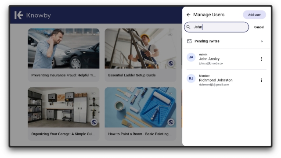
Task: Click title How to Paint a Room - Basic Painting
Action: [140, 134]
